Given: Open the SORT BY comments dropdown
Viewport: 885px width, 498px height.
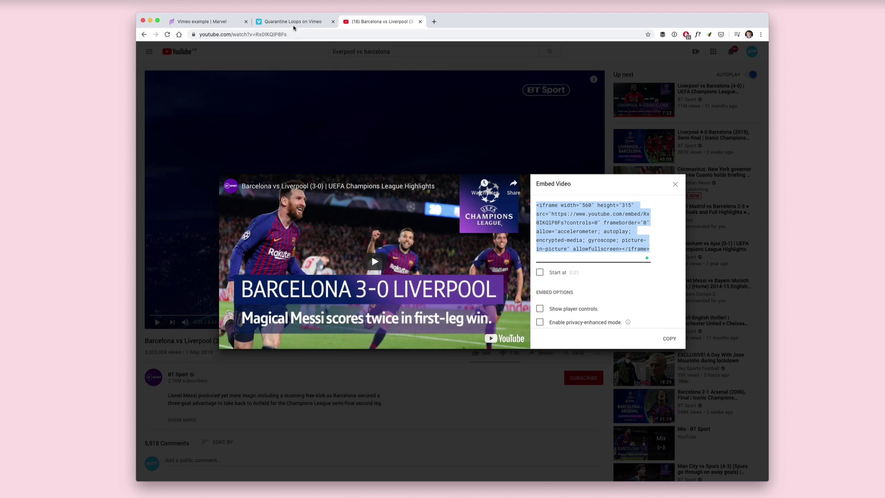Looking at the screenshot, I should tap(217, 442).
